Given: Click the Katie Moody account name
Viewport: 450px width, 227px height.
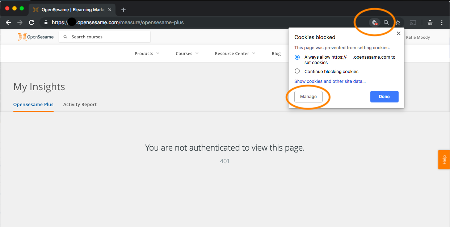Looking at the screenshot, I should [418, 37].
